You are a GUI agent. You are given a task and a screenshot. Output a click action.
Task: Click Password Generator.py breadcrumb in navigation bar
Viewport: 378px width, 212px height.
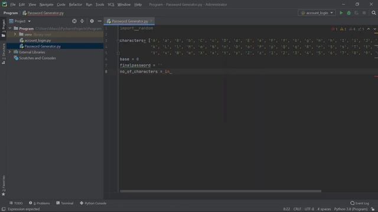pos(43,13)
